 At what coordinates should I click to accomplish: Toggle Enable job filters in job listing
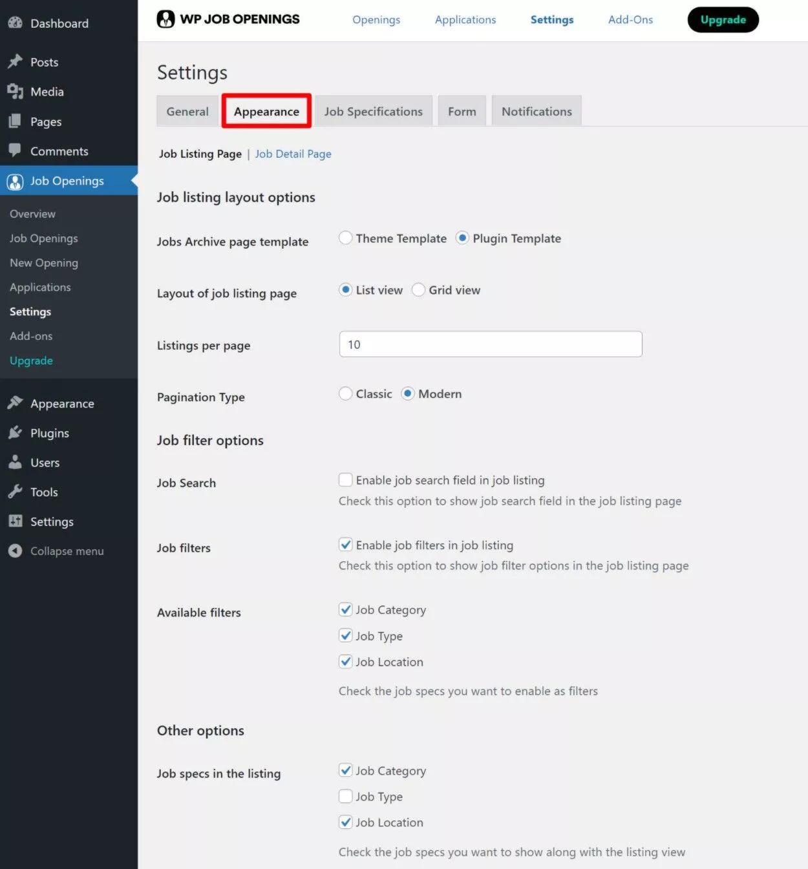[346, 545]
